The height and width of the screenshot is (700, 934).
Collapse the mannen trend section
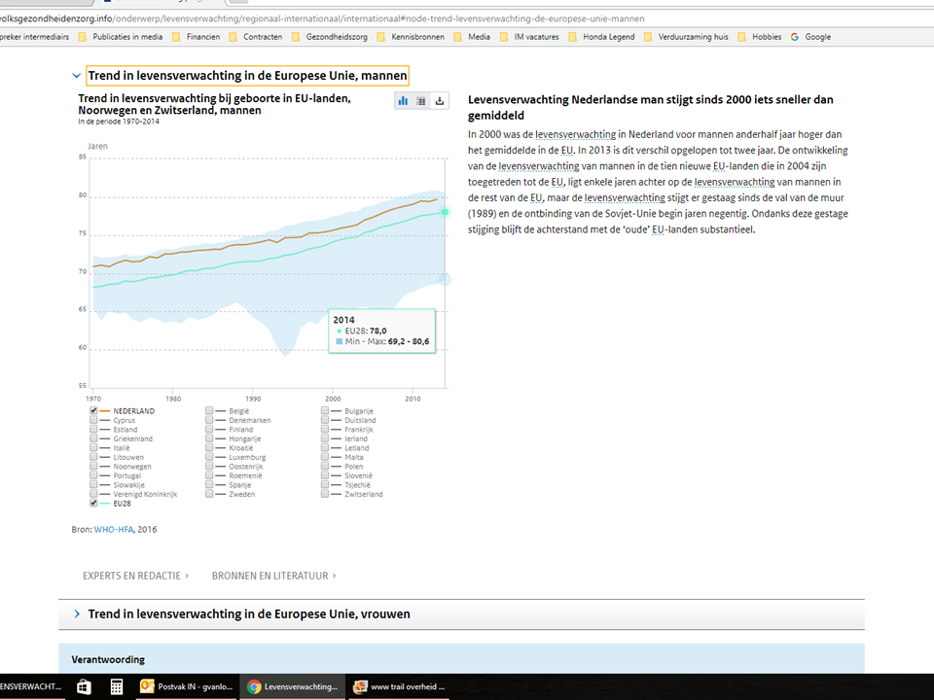pyautogui.click(x=77, y=76)
